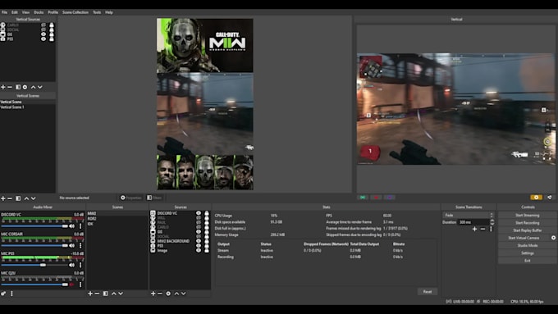Click Start Streaming button
Image resolution: width=558 pixels, height=314 pixels.
tap(527, 215)
